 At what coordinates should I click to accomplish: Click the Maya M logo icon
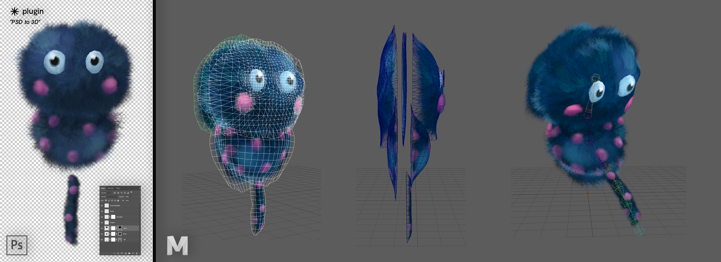pyautogui.click(x=177, y=246)
